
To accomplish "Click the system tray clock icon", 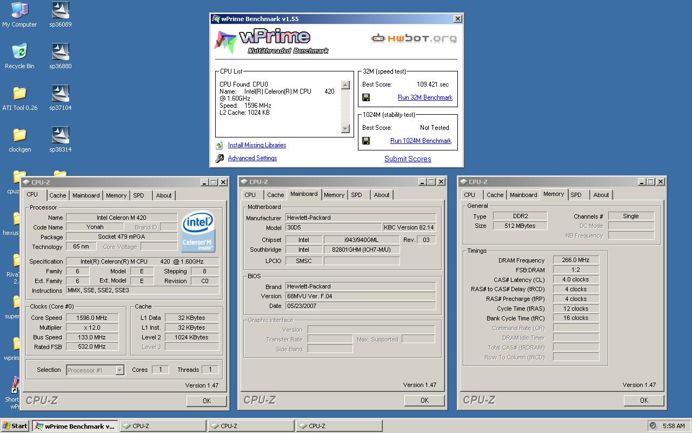I will point(654,426).
